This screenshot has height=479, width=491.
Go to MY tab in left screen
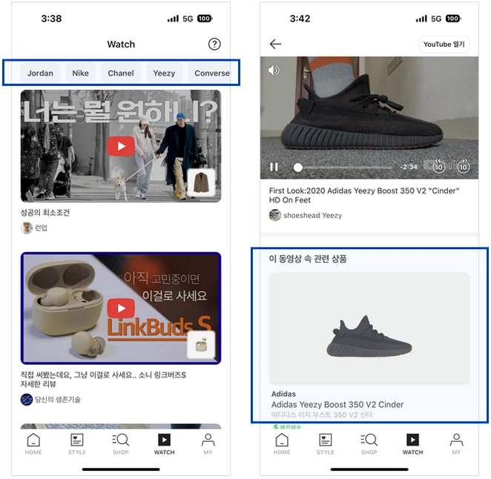click(208, 444)
